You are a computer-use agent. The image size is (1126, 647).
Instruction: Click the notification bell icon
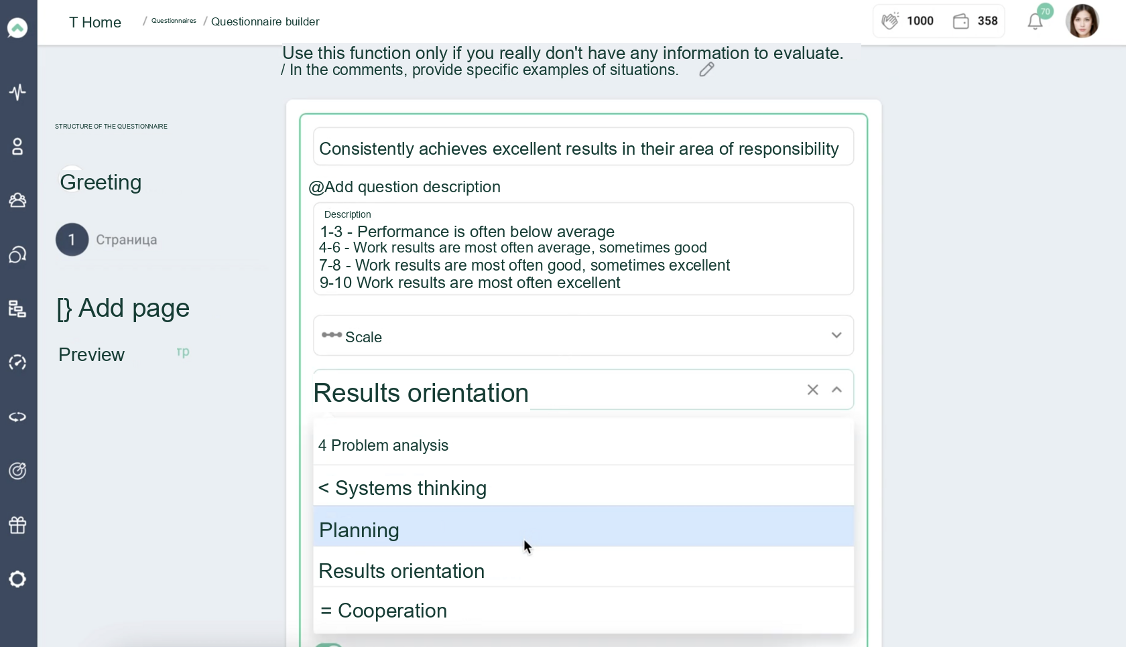pyautogui.click(x=1036, y=21)
